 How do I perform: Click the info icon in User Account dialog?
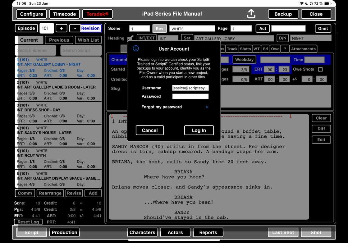136,48
